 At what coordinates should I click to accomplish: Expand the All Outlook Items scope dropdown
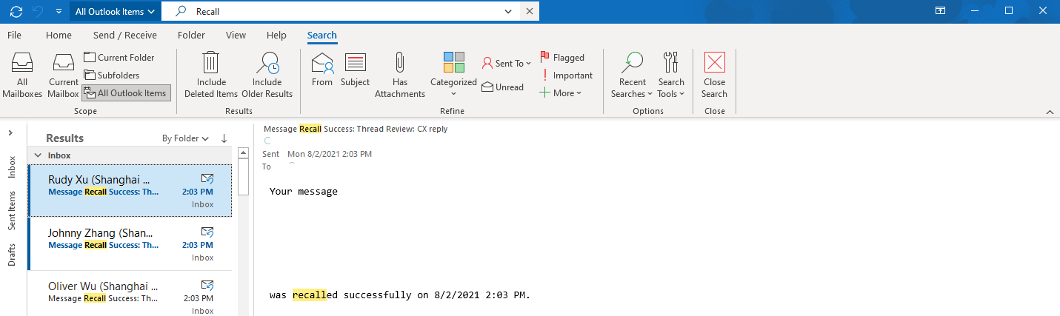click(116, 11)
